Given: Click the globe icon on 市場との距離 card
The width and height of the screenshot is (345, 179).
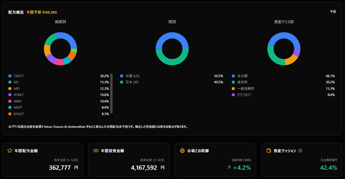Looking at the screenshot, I should point(182,150).
